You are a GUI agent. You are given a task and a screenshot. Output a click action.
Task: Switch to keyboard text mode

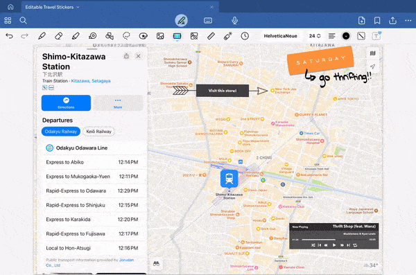click(x=208, y=20)
